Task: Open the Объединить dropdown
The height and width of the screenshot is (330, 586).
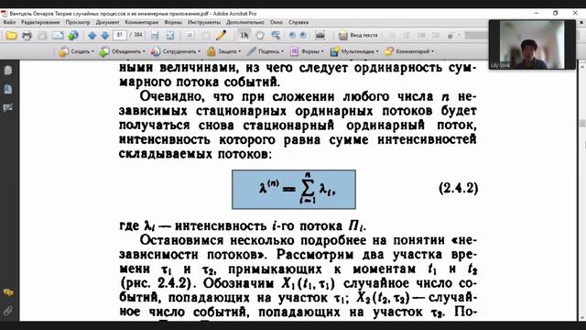Action: (122, 51)
